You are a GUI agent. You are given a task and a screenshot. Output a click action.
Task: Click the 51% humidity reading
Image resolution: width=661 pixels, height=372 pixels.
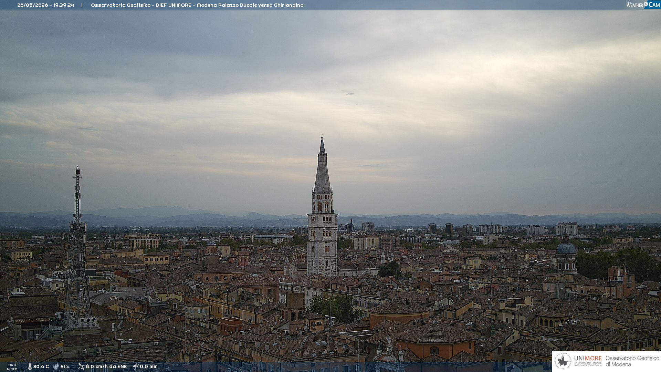(65, 366)
